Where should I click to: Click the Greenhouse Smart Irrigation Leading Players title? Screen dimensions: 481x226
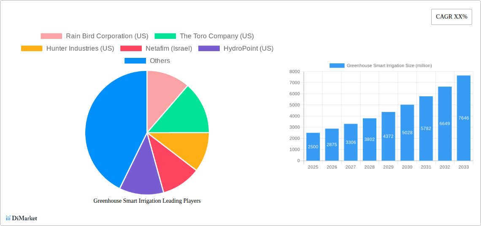[147, 201]
